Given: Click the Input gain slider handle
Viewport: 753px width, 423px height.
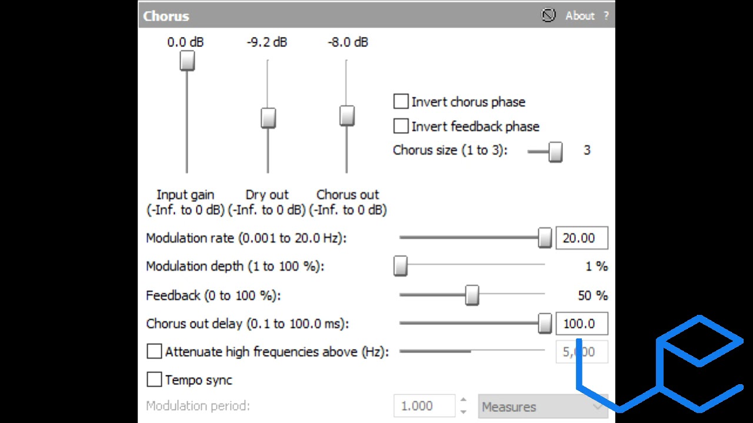Looking at the screenshot, I should point(187,61).
